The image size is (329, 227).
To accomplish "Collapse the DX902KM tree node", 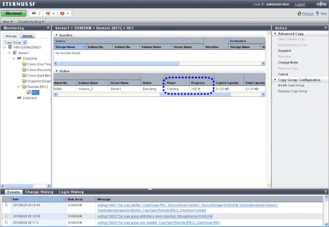I will click(x=14, y=59).
